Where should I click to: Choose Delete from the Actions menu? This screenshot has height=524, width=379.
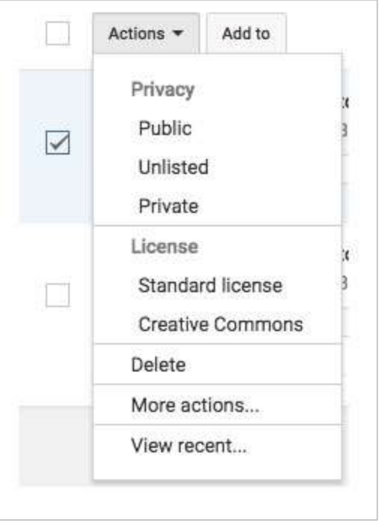tap(158, 365)
